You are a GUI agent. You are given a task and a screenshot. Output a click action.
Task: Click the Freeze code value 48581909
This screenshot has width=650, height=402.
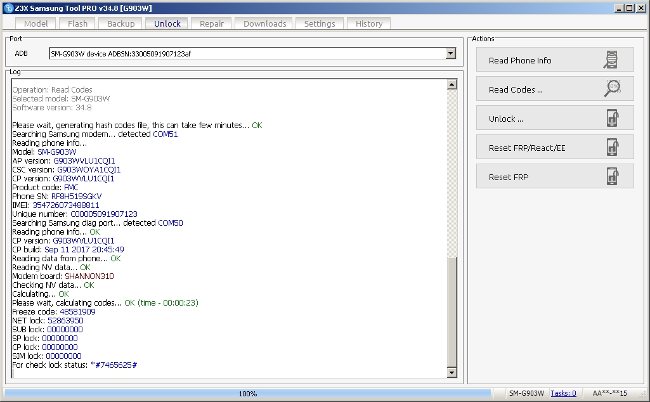click(x=77, y=312)
